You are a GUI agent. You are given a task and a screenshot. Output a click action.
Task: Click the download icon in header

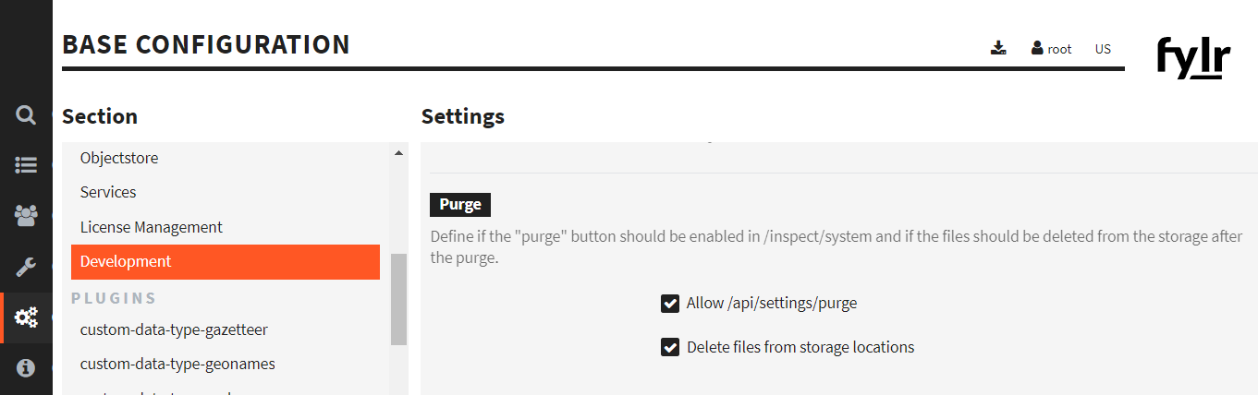[998, 48]
